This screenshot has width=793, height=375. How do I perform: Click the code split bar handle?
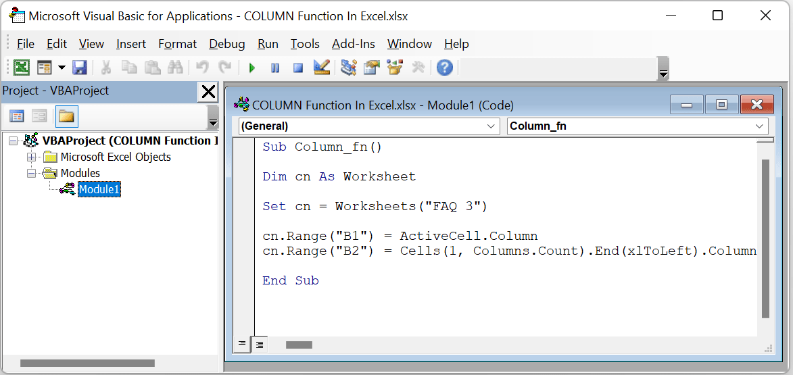pyautogui.click(x=765, y=140)
